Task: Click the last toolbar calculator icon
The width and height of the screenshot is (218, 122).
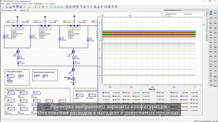Action: click(x=116, y=7)
